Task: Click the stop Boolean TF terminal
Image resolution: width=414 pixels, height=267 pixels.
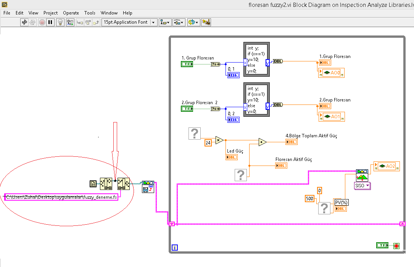Action: (x=382, y=245)
